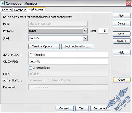This screenshot has width=132, height=113.
Task: Select Password authentication radio button
Action: [30, 80]
